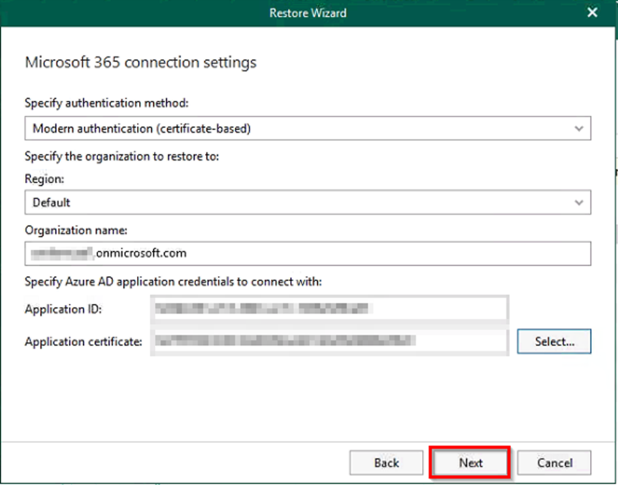
Task: Click into the Organization name field
Action: 308,253
